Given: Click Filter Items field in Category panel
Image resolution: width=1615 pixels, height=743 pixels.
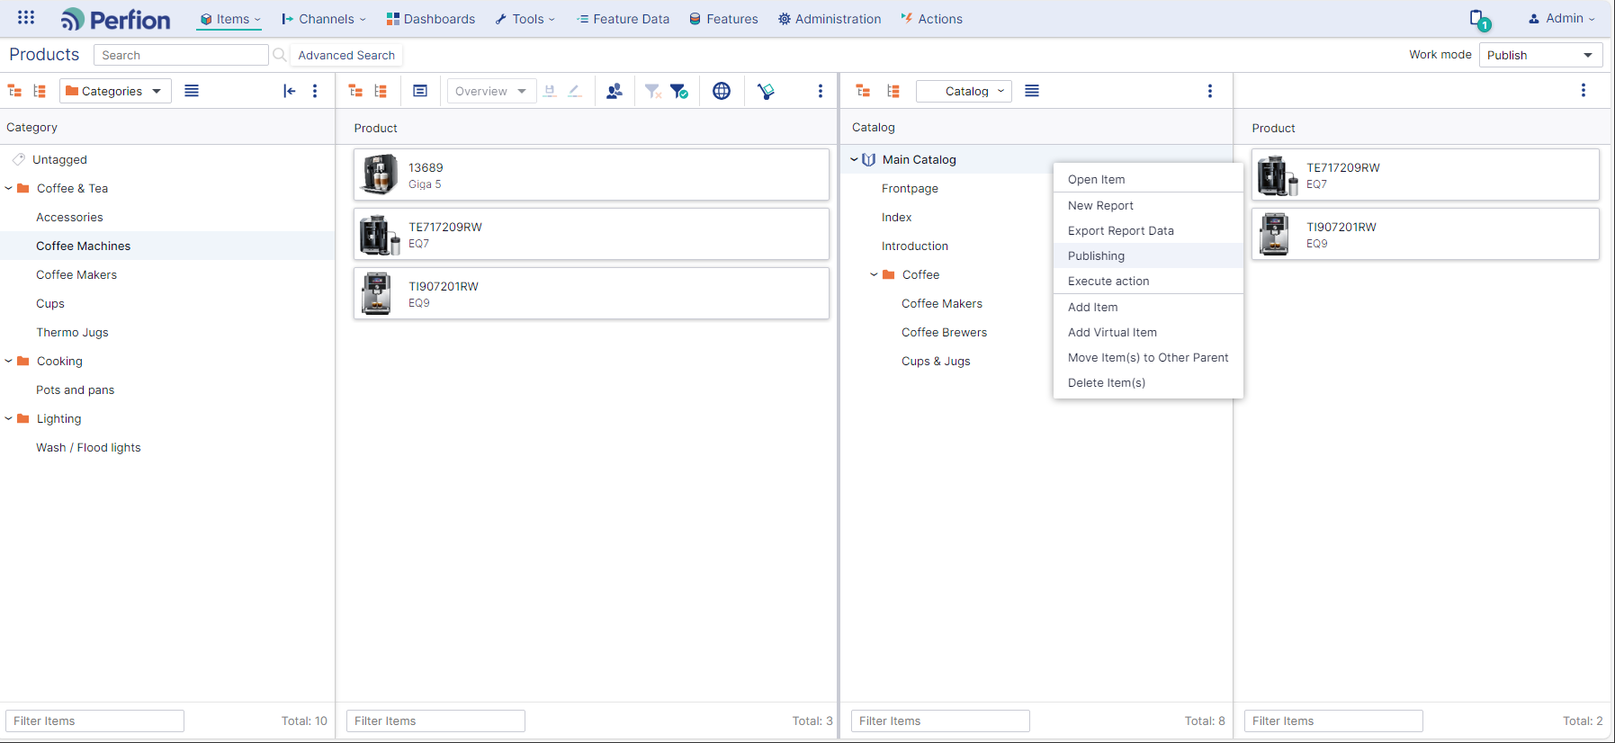Looking at the screenshot, I should tap(94, 721).
